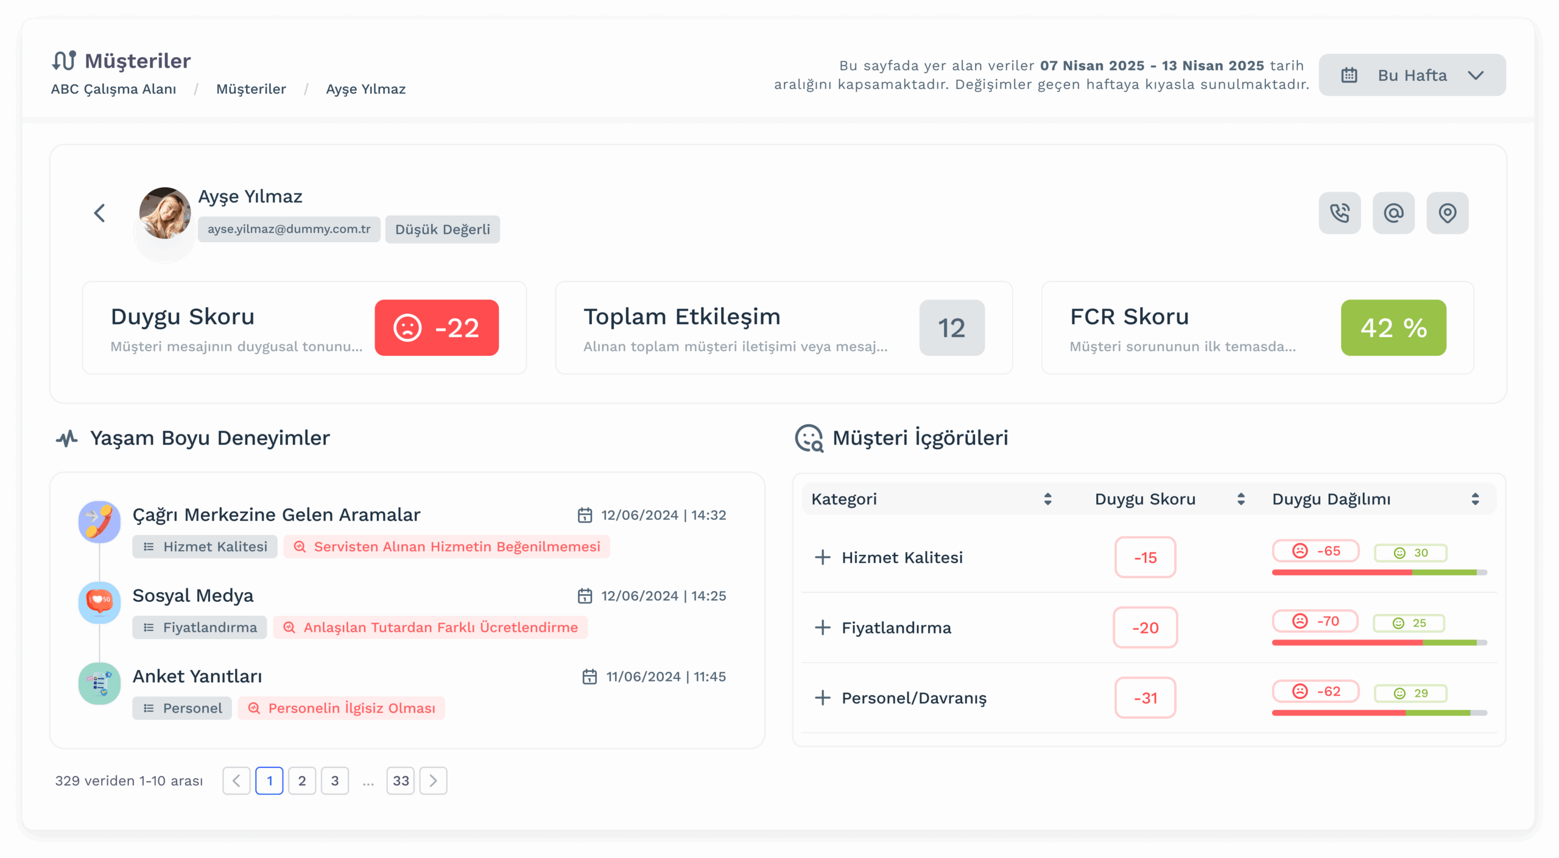Click the Hizmet Kalitesi sentiment distribution bar
The width and height of the screenshot is (1559, 858).
point(1379,573)
